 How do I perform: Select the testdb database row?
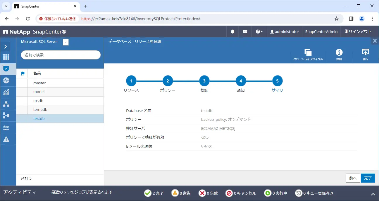(60, 119)
